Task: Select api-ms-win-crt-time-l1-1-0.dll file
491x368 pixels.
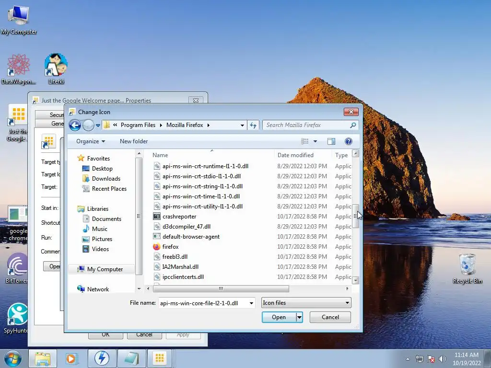Action: (x=201, y=196)
